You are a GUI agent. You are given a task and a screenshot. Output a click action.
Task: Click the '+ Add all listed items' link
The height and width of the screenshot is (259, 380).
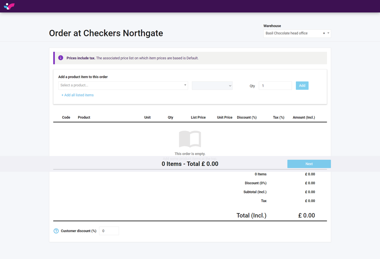pos(77,95)
